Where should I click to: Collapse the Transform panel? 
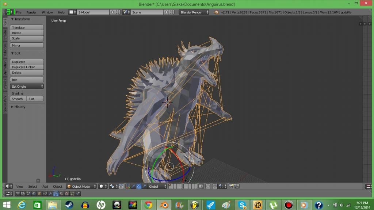(20, 19)
